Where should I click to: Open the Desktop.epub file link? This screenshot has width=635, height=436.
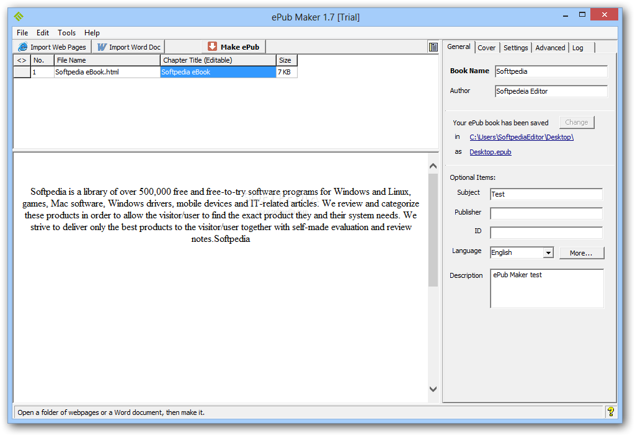[x=491, y=152]
